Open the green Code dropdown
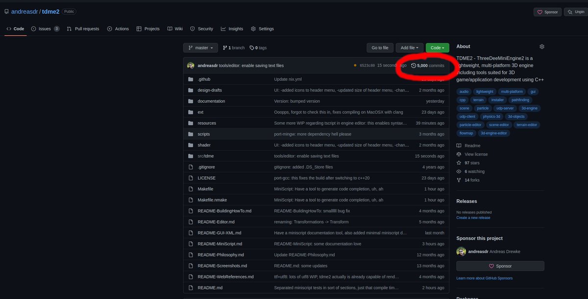Screen dimensions: 588x299 click(438, 47)
